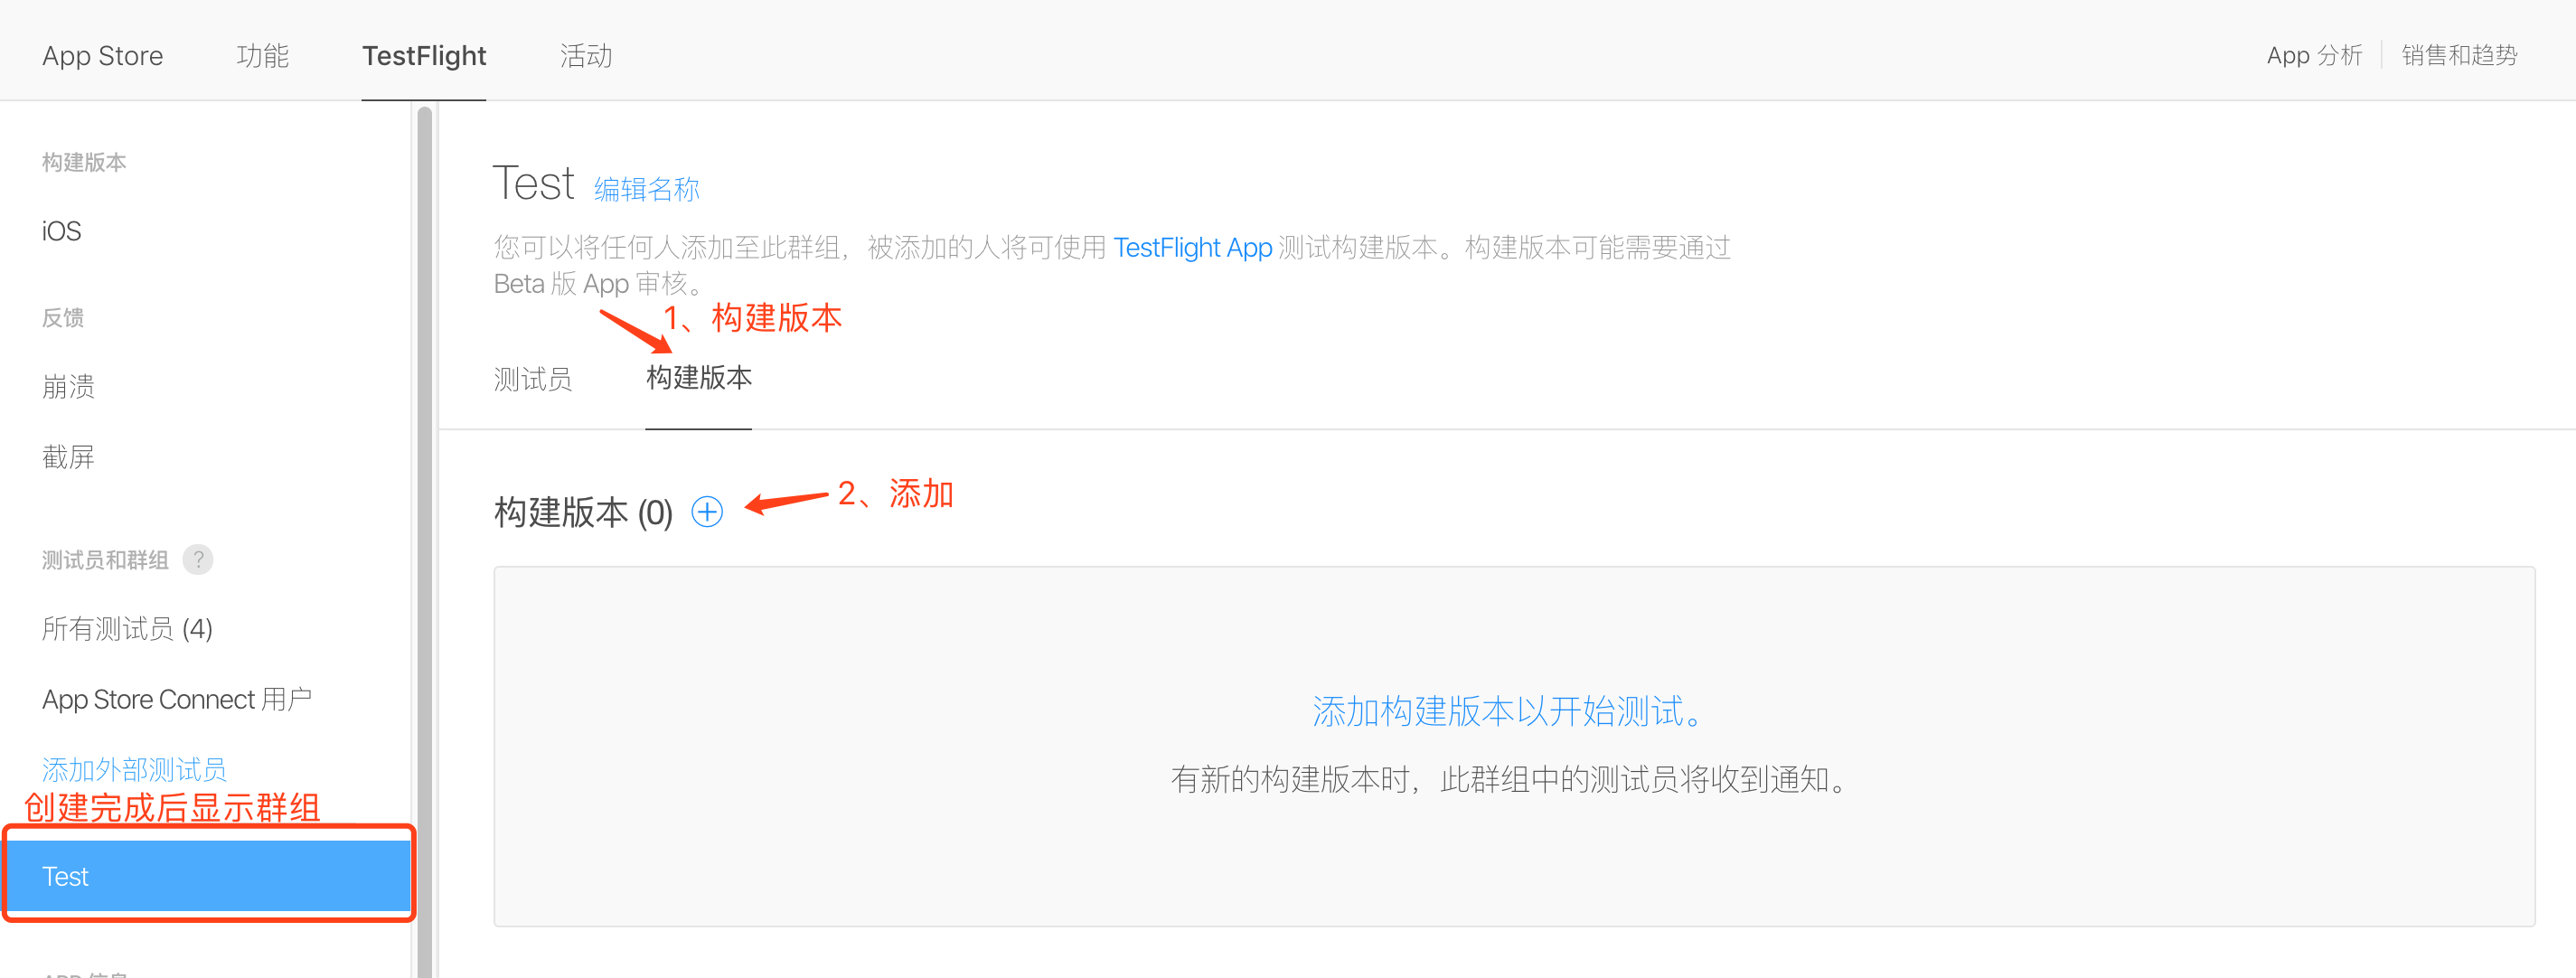Screen dimensions: 2576x978
Task: Click 编辑名称 to rename group
Action: pos(646,189)
